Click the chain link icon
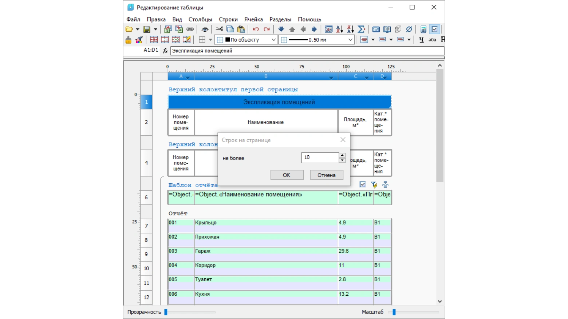Image resolution: width=568 pixels, height=319 pixels. [x=190, y=29]
